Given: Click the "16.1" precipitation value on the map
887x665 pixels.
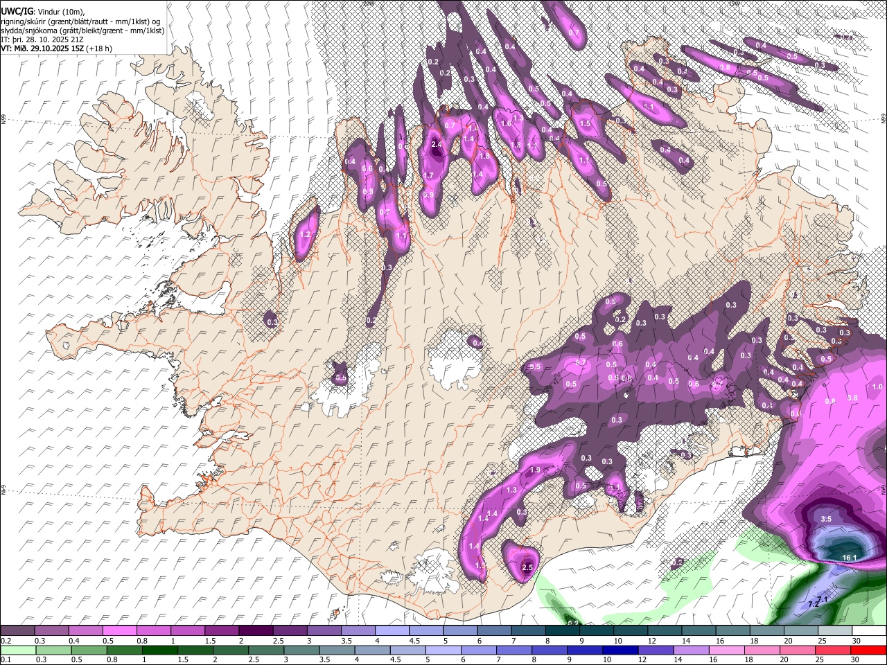Looking at the screenshot, I should click(850, 558).
